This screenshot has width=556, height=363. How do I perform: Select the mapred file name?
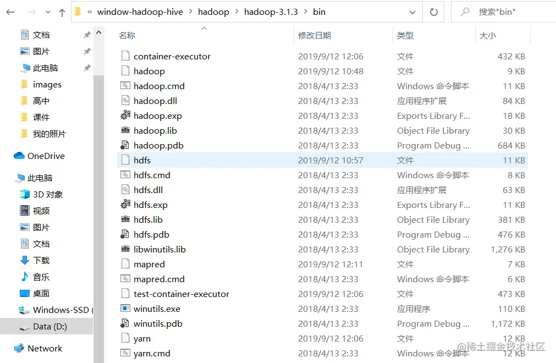149,265
